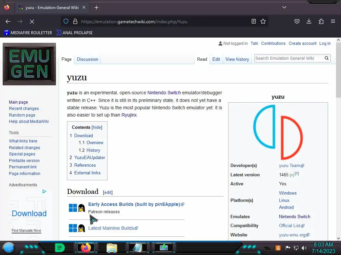Click the Android platform link
Viewport: 341px width, 255px height.
(286, 207)
